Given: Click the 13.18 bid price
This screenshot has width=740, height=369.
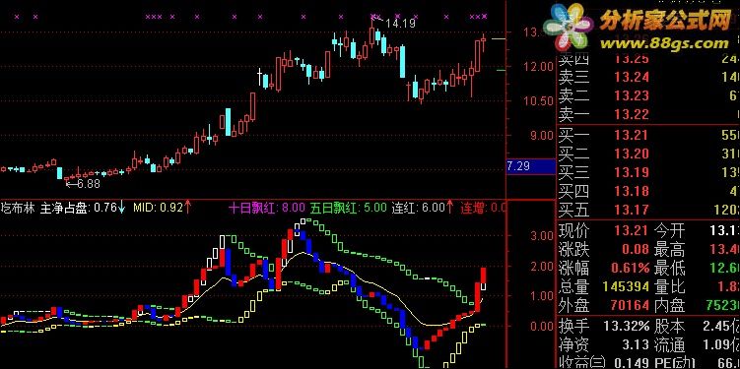Looking at the screenshot, I should (x=632, y=191).
